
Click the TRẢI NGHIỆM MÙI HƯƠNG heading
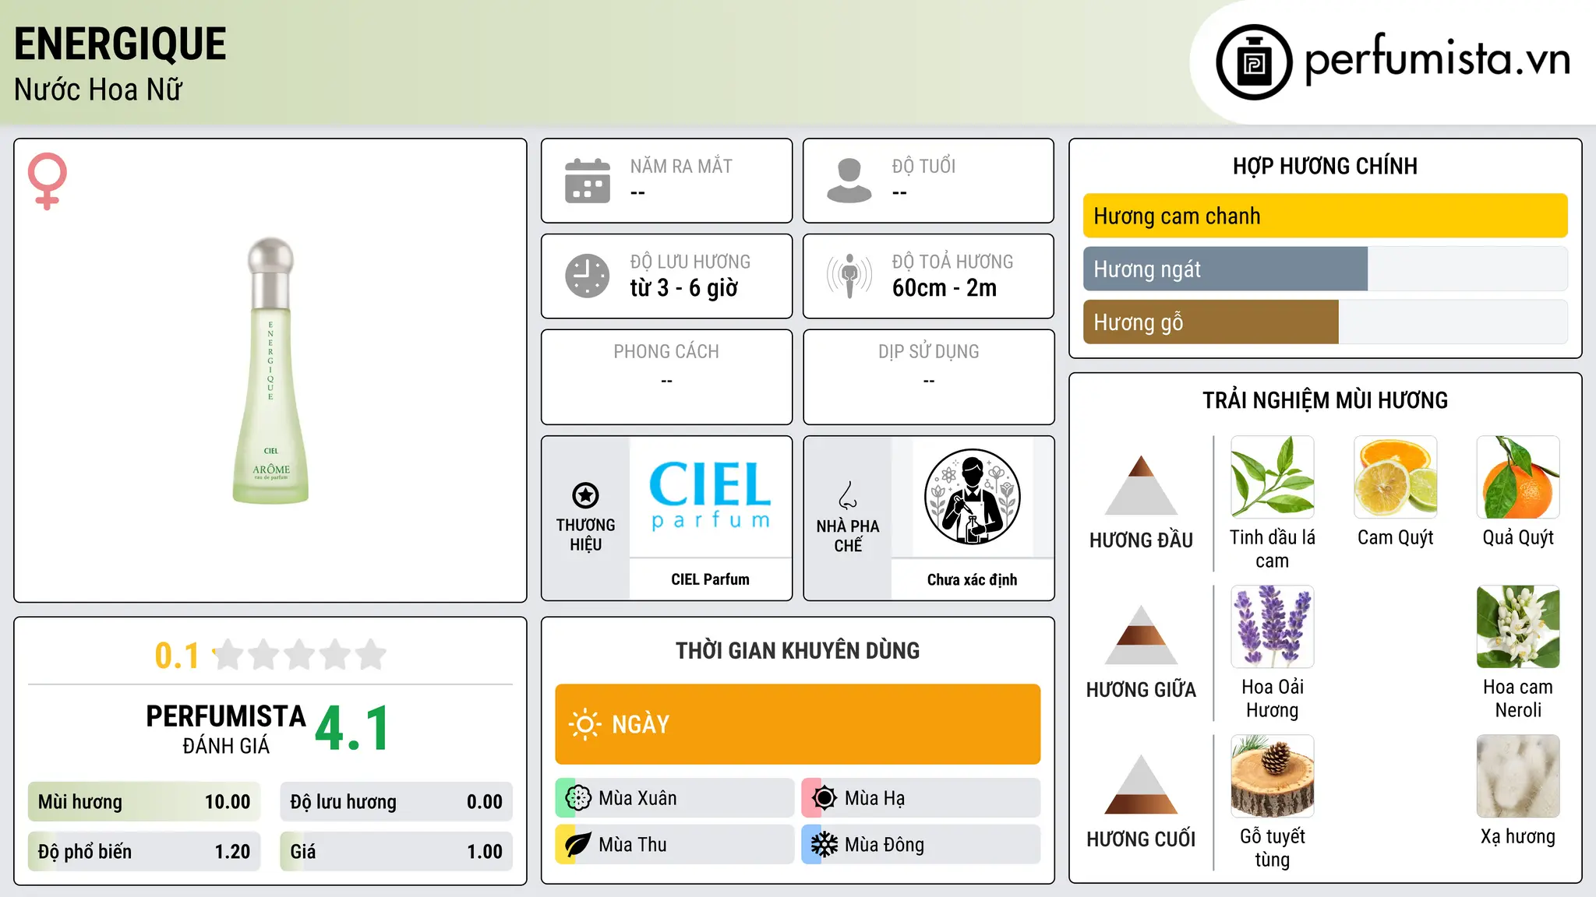pyautogui.click(x=1325, y=400)
